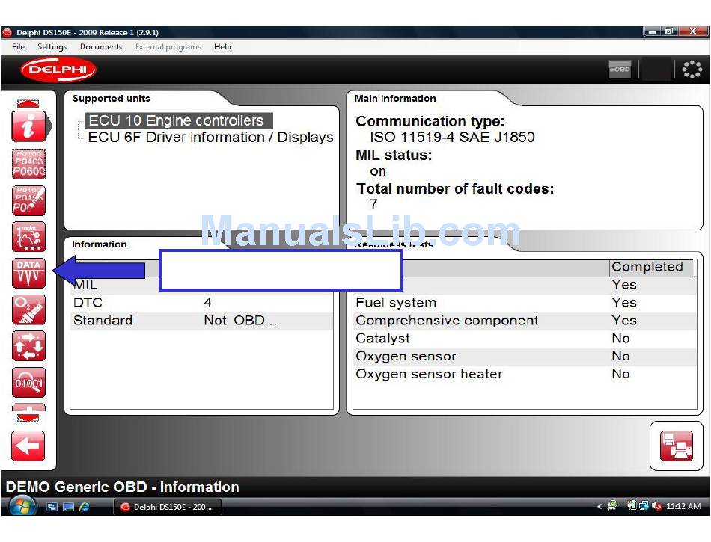
Task: Open the Help menu
Action: (222, 46)
